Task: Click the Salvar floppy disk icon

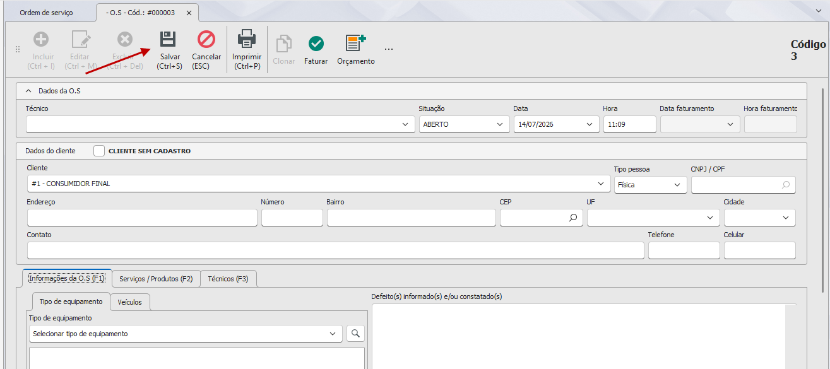Action: 167,40
